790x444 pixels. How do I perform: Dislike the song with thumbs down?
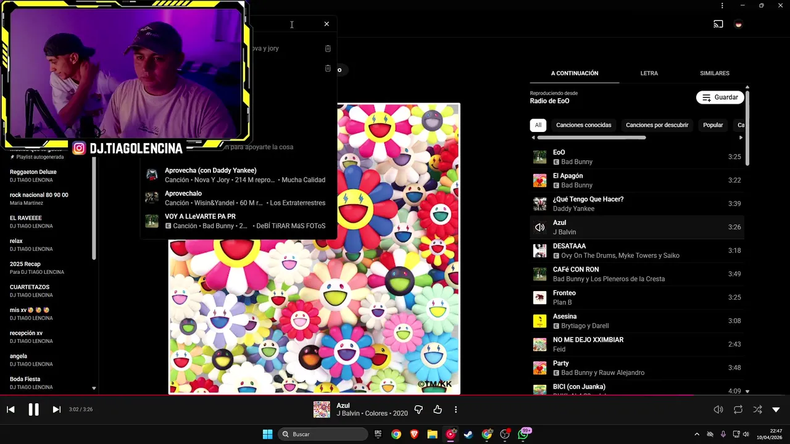[x=418, y=409]
